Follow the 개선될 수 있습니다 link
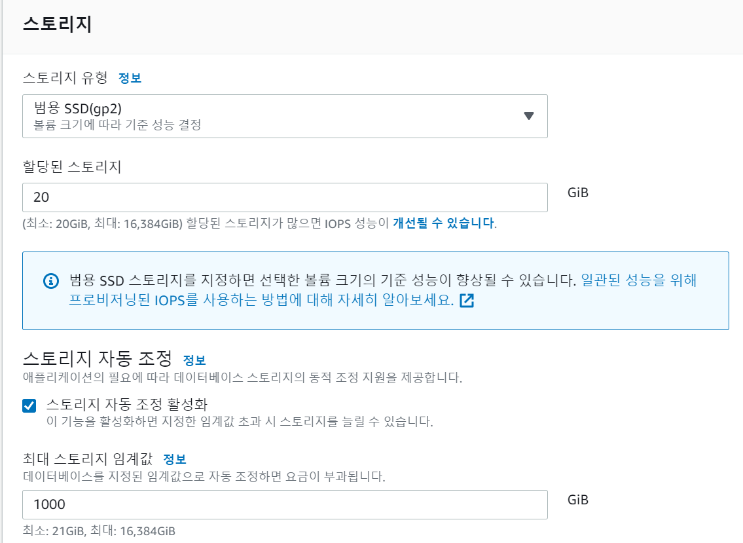The height and width of the screenshot is (543, 743). [443, 223]
